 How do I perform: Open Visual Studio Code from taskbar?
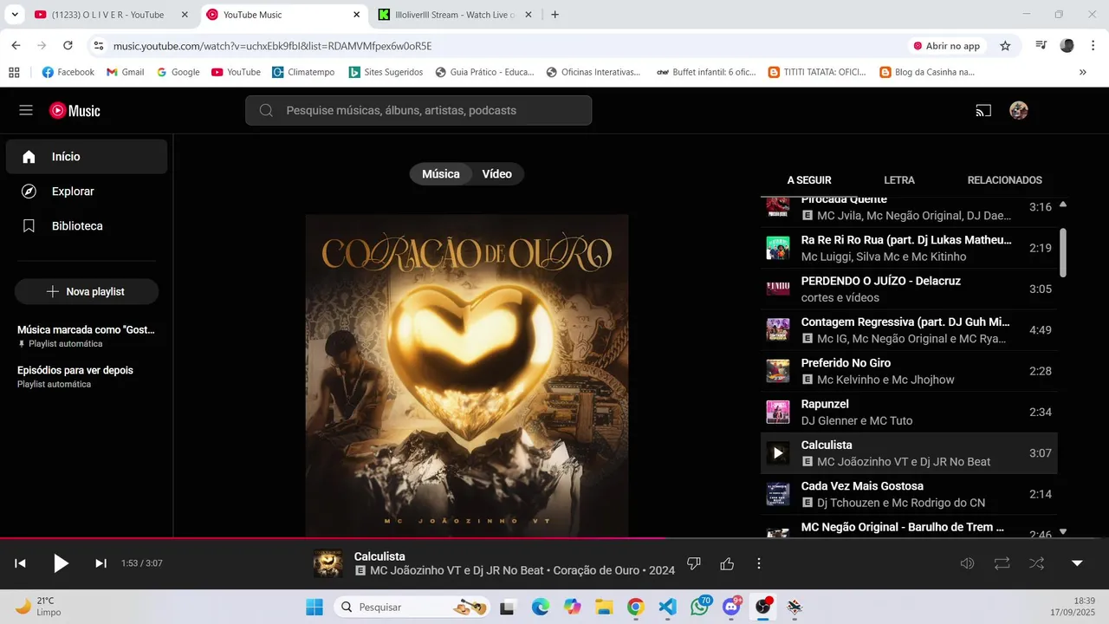click(x=667, y=607)
